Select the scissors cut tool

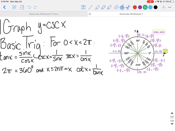(128, 7)
